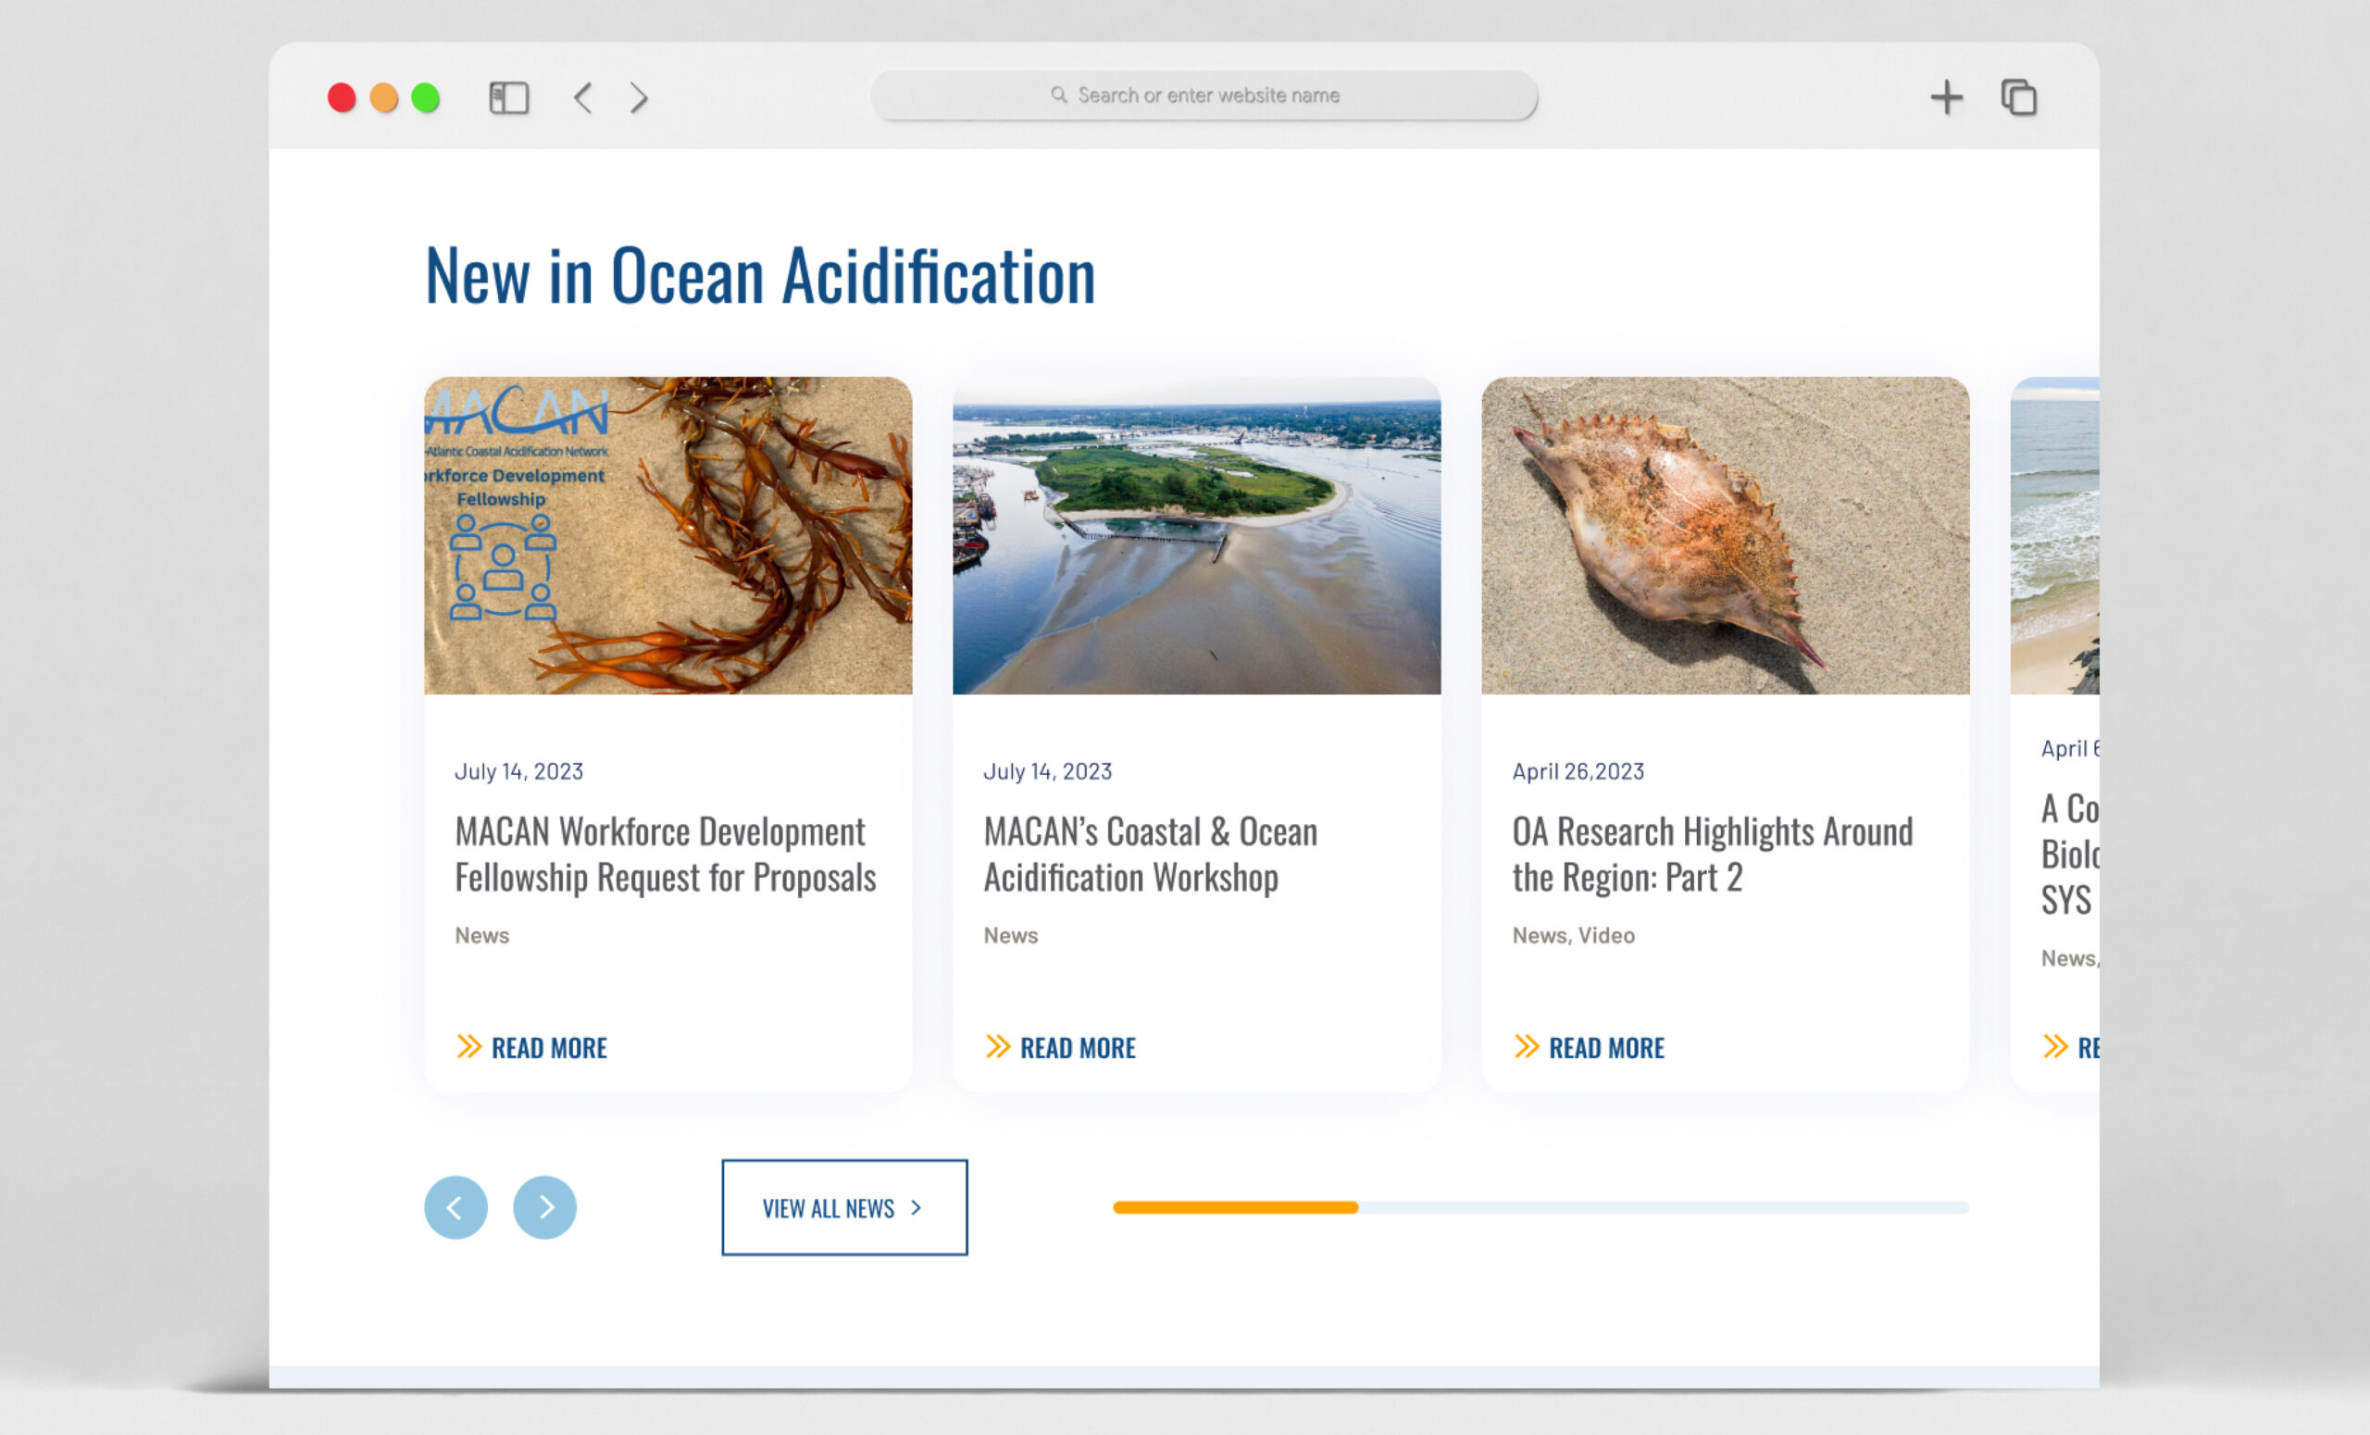Open a new tab with plus icon
This screenshot has width=2370, height=1435.
(1946, 97)
